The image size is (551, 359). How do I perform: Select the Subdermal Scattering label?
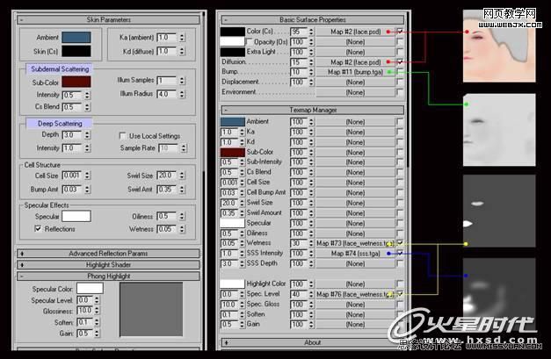point(60,69)
